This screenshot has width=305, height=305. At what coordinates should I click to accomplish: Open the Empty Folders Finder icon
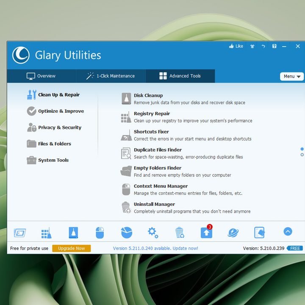[126, 171]
